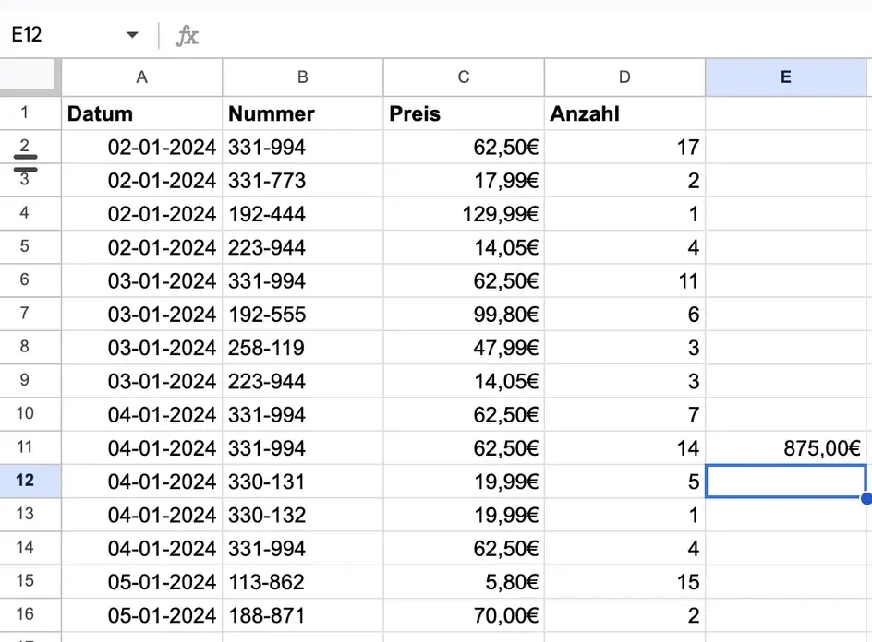Viewport: 872px width, 642px height.
Task: Select row header 1
Action: 29,113
